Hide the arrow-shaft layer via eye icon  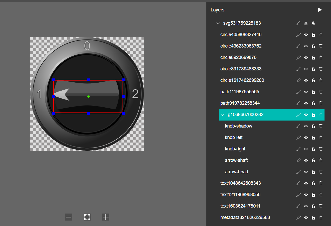306,160
